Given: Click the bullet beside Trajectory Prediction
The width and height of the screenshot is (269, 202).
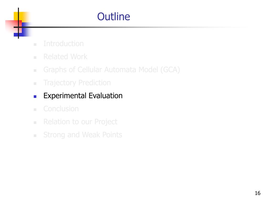Looking at the screenshot, I should (35, 84).
